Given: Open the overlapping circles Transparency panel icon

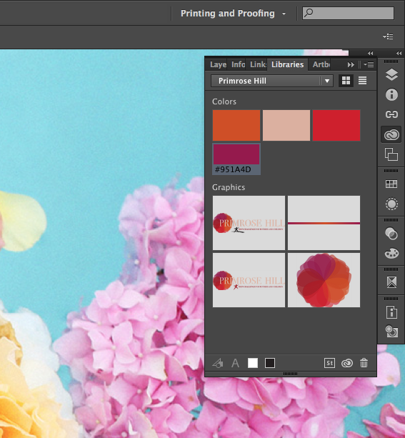Looking at the screenshot, I should (391, 234).
